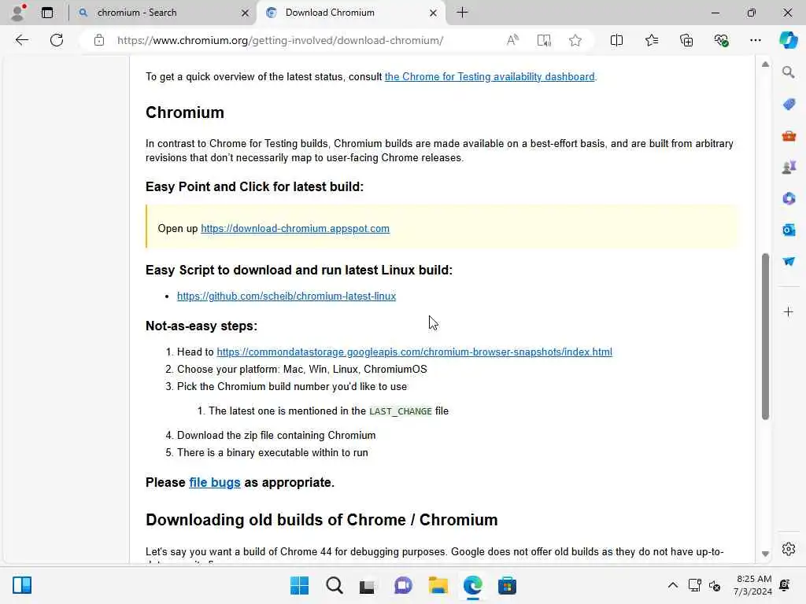Screen dimensions: 806x604
Task: Open Collections panel
Action: [686, 40]
